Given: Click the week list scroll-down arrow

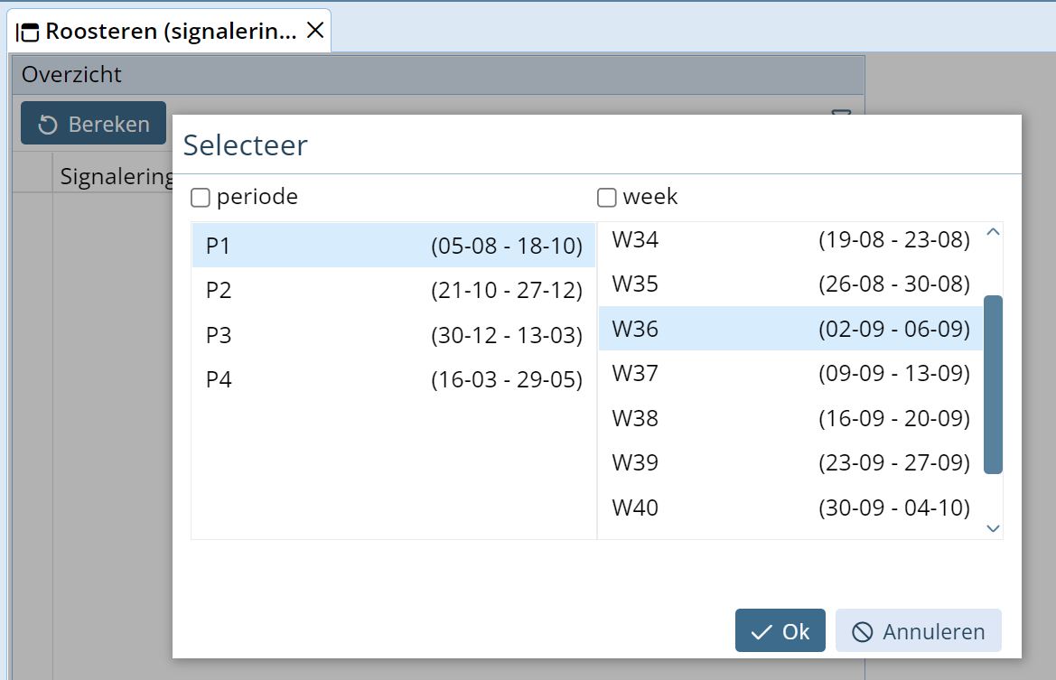Looking at the screenshot, I should tap(993, 528).
